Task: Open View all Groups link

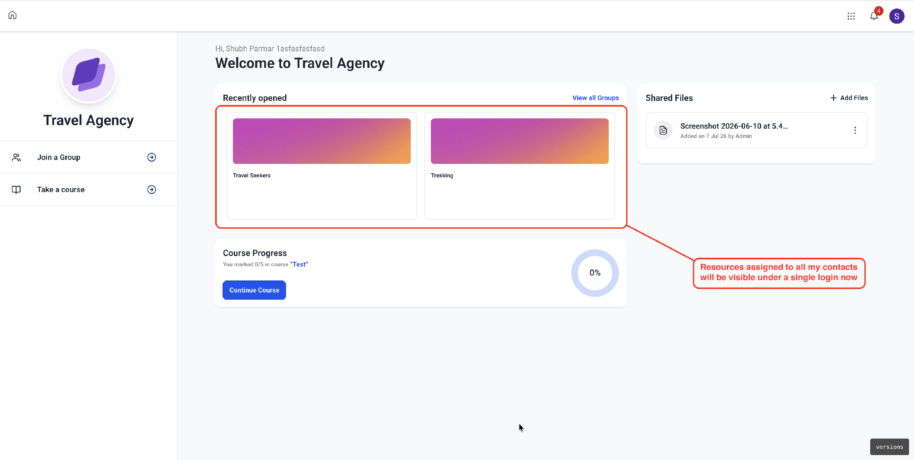Action: 595,98
